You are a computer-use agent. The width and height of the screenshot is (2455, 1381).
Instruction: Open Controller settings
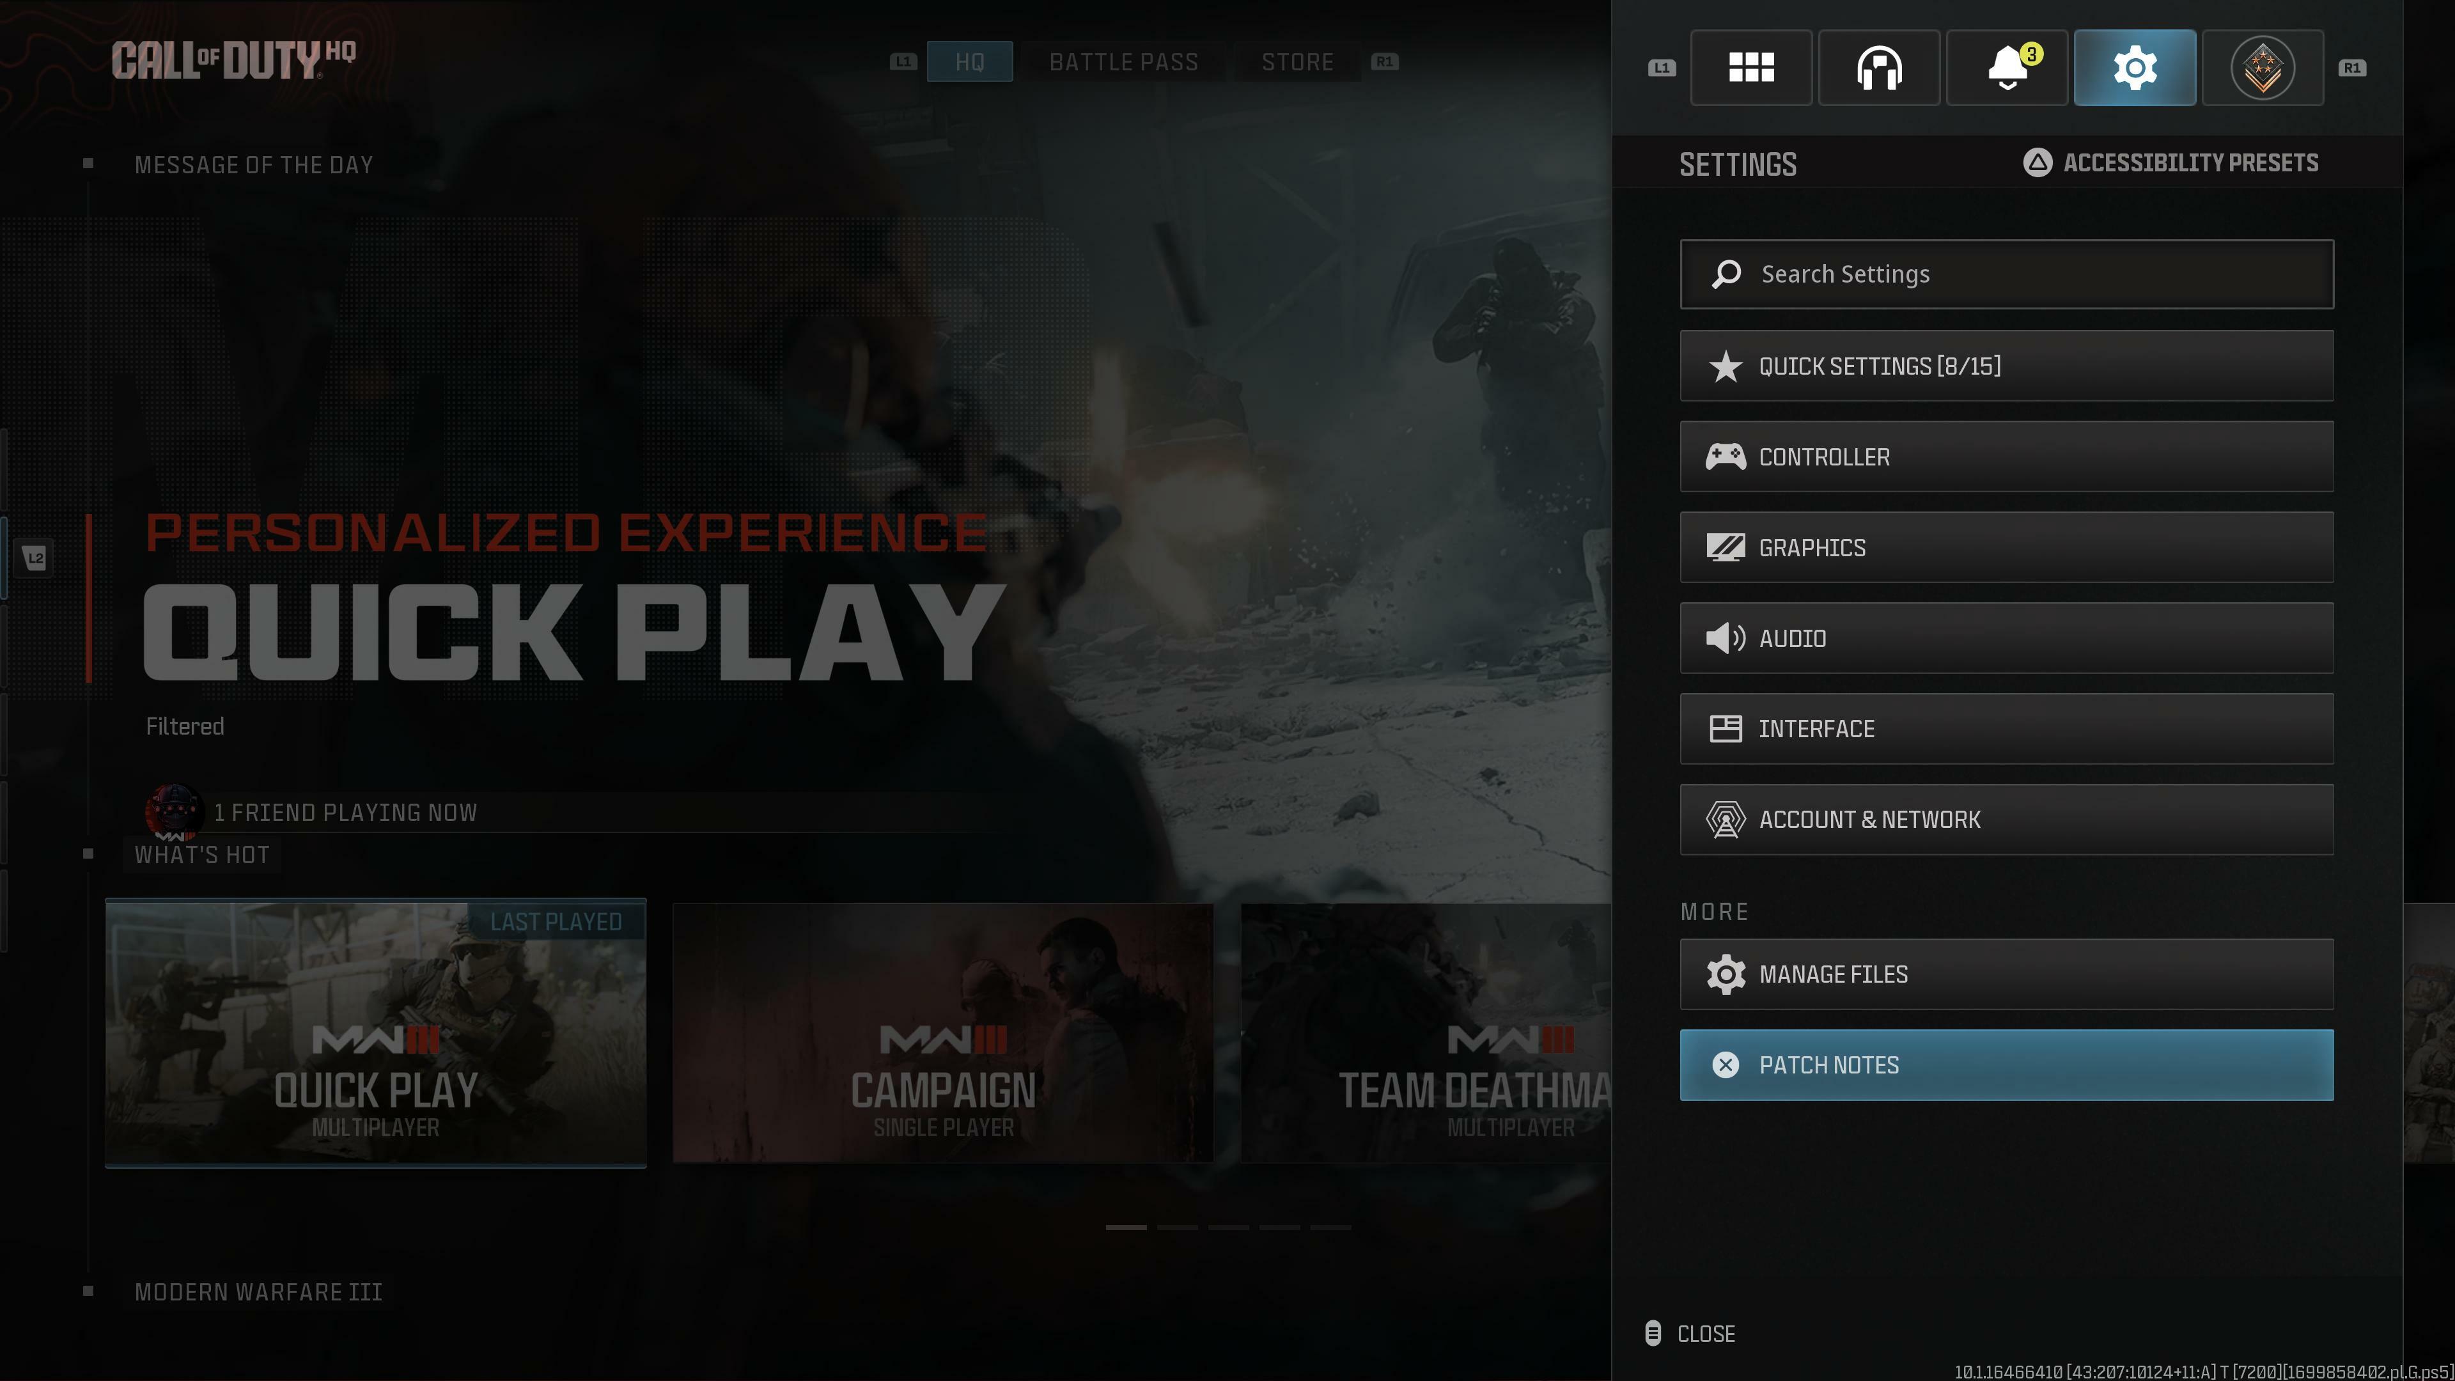tap(2006, 456)
